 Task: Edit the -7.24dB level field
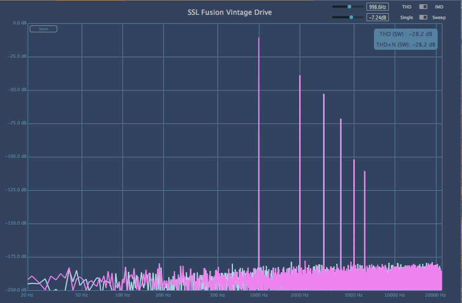tap(378, 17)
